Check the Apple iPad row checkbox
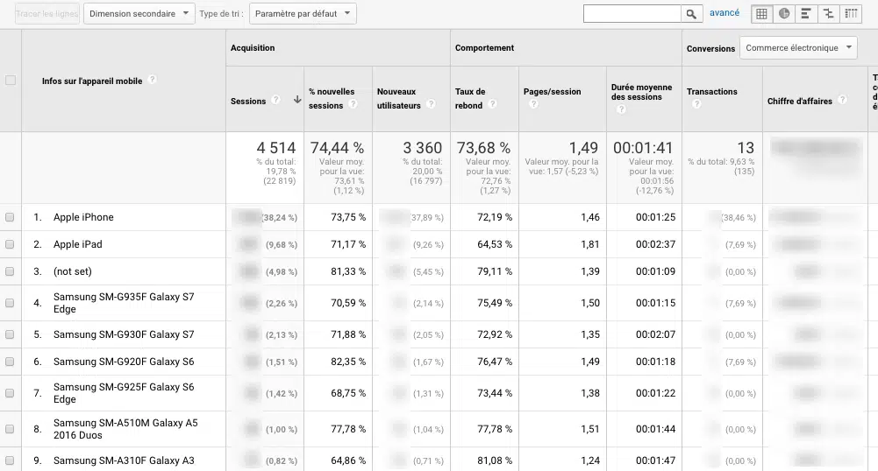 (x=11, y=245)
